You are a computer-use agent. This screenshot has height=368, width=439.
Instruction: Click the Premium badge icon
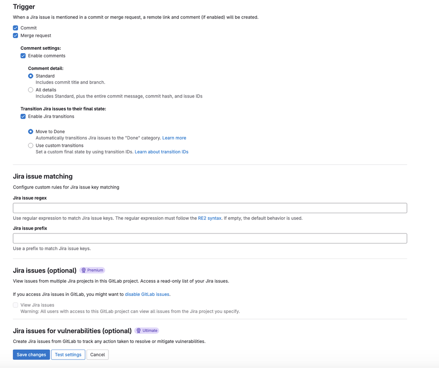click(83, 270)
